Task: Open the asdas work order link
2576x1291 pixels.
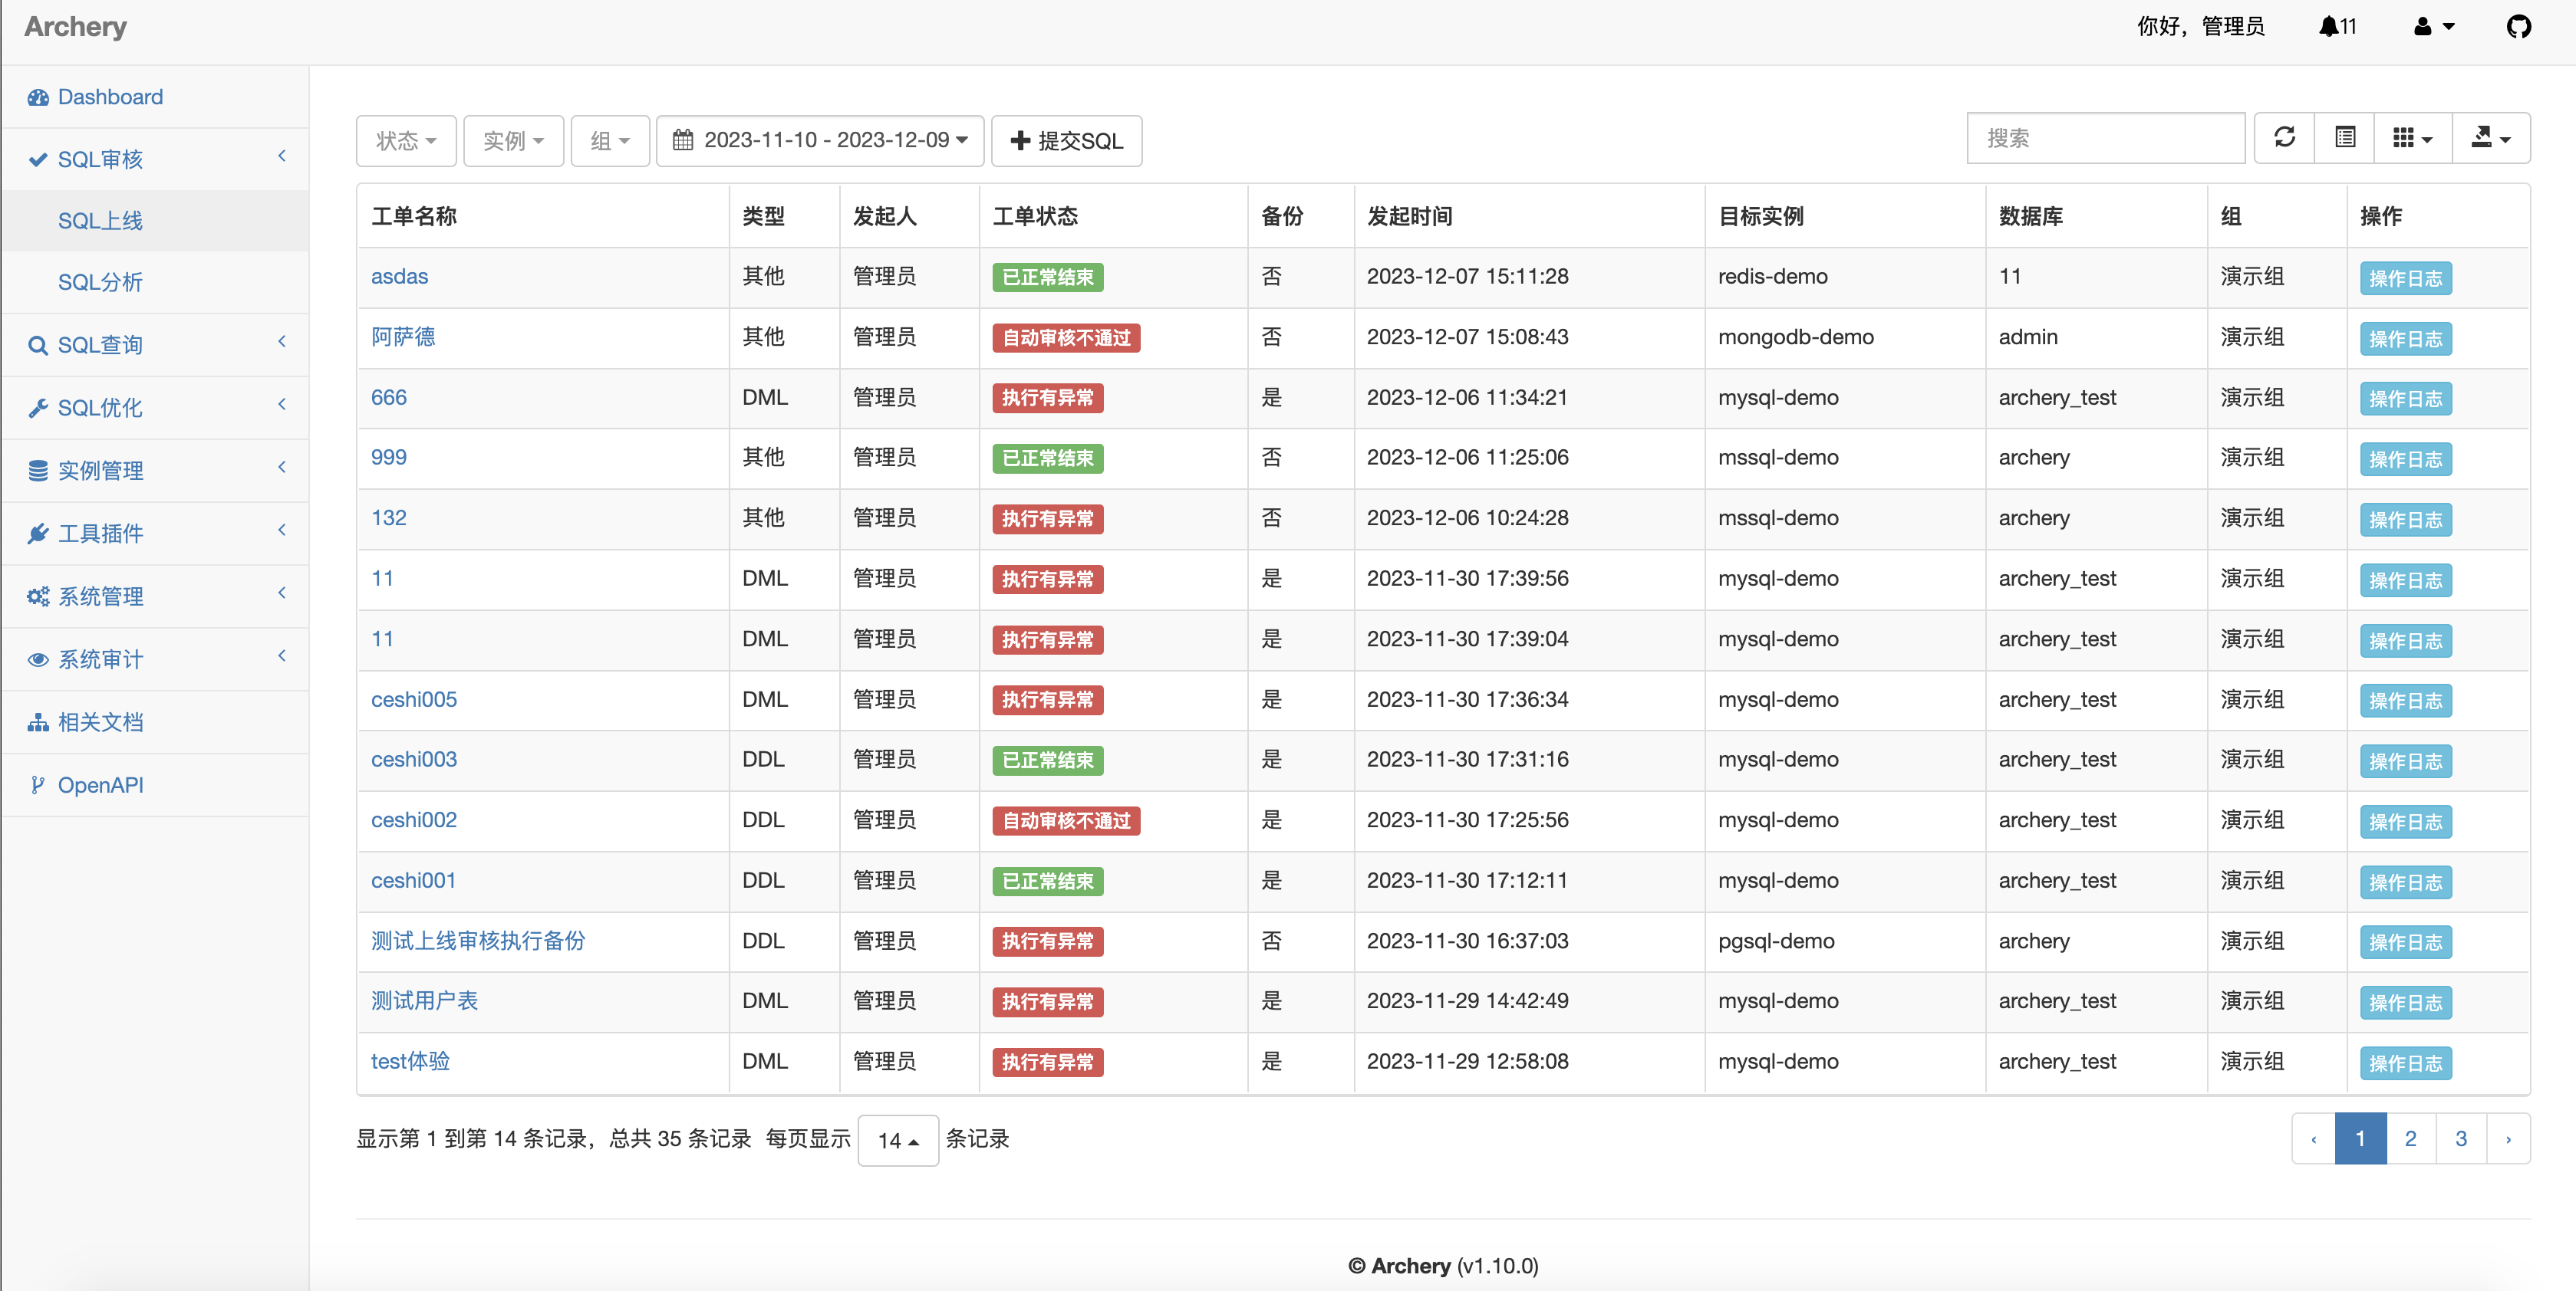Action: [x=399, y=277]
